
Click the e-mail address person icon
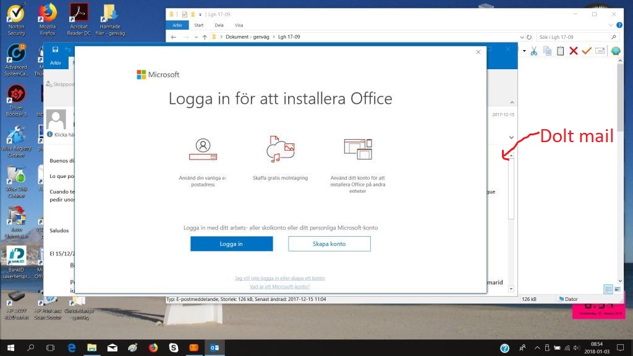tap(203, 149)
